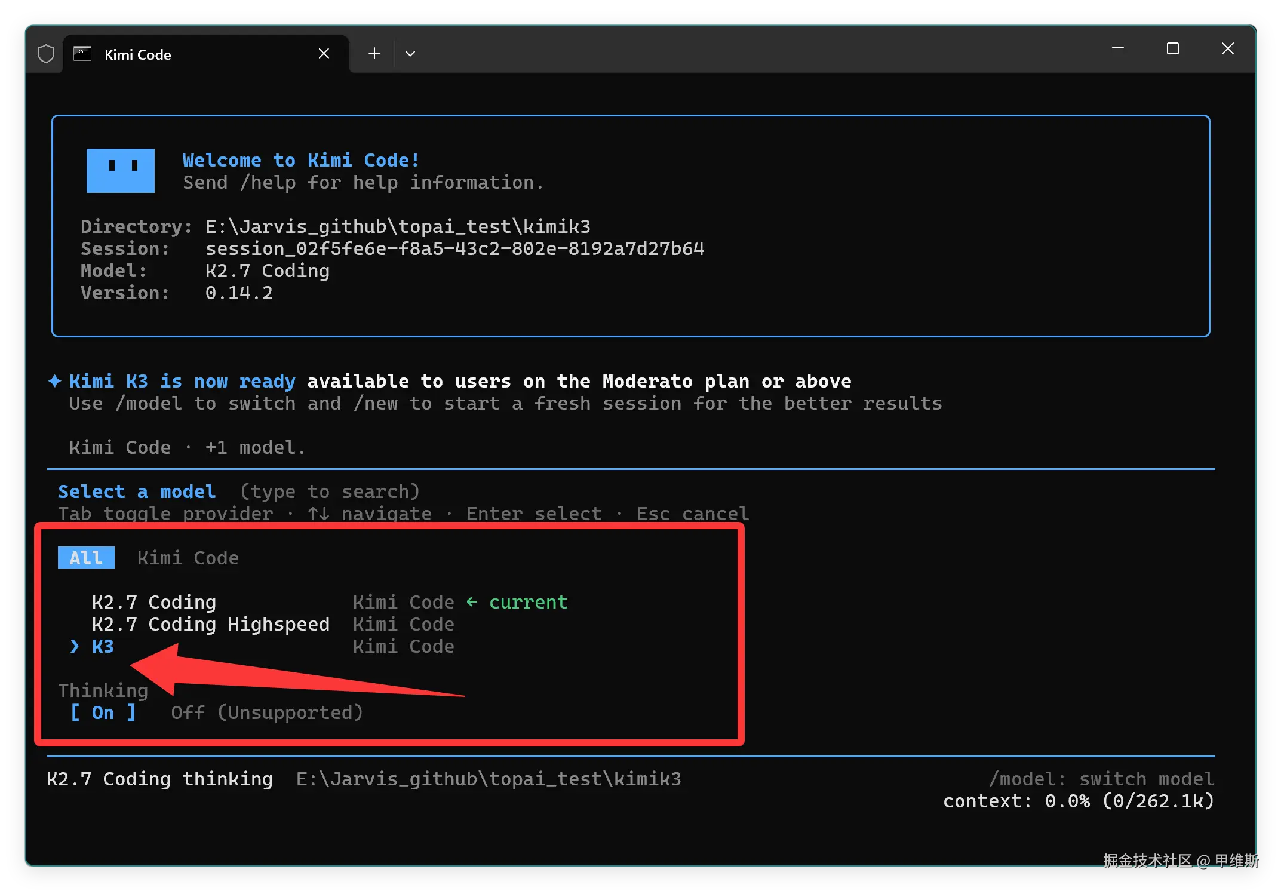Click the Kimi mascot logo
The image size is (1281, 891).
pos(121,171)
